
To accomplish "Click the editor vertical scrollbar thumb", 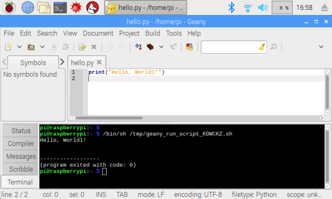I will pyautogui.click(x=327, y=92).
